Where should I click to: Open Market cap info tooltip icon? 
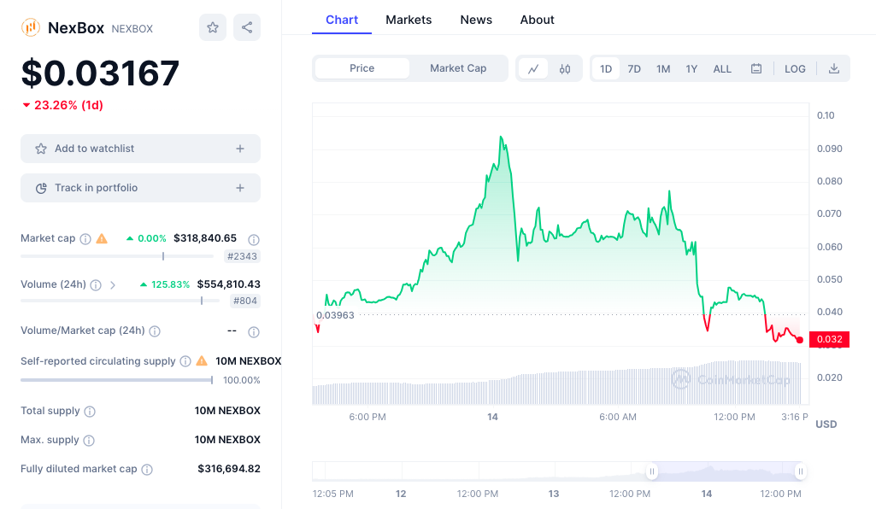pos(85,239)
